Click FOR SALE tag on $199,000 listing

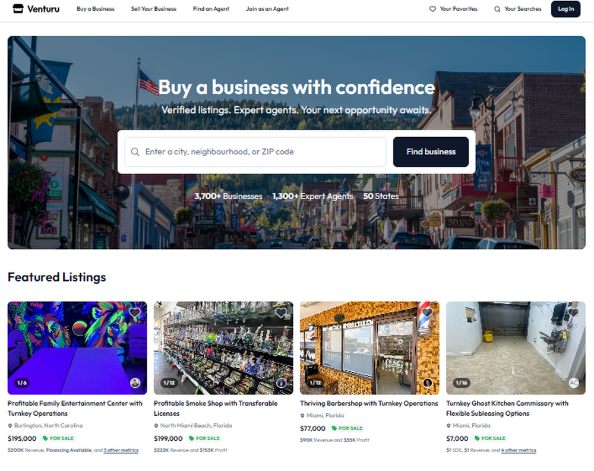[204, 438]
